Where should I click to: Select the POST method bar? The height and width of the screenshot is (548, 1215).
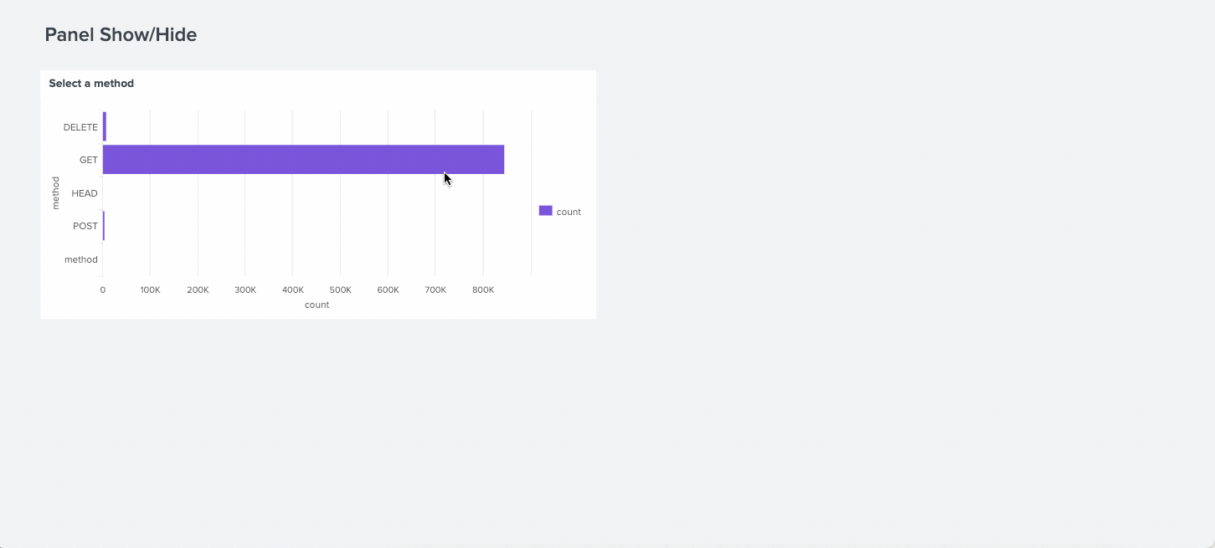(x=104, y=225)
